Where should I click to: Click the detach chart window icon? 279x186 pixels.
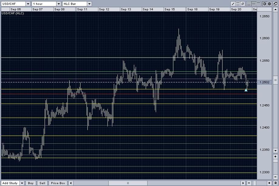(275, 4)
